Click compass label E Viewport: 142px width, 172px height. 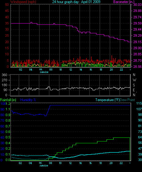(134, 90)
